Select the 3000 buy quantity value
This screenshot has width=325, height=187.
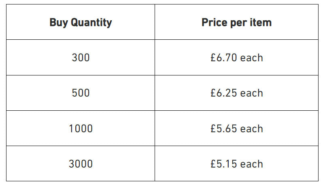pyautogui.click(x=81, y=164)
